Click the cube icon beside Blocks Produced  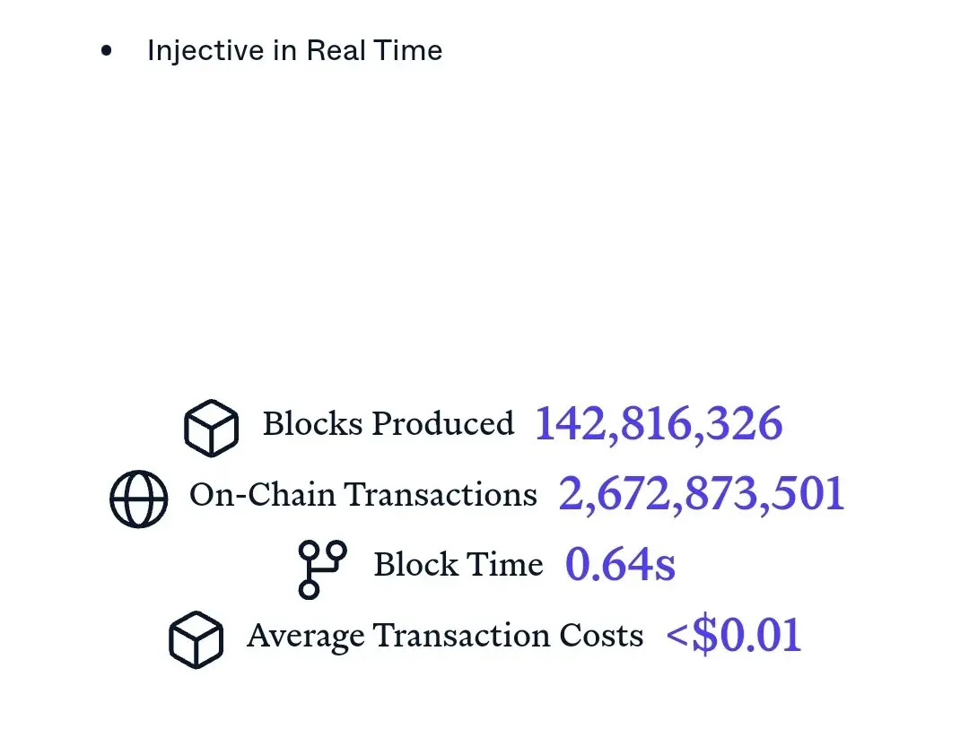[x=212, y=428]
